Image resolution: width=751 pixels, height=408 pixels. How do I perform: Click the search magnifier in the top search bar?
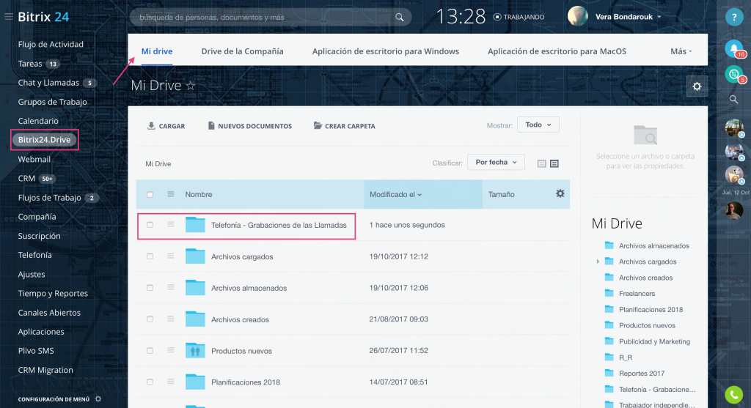400,18
